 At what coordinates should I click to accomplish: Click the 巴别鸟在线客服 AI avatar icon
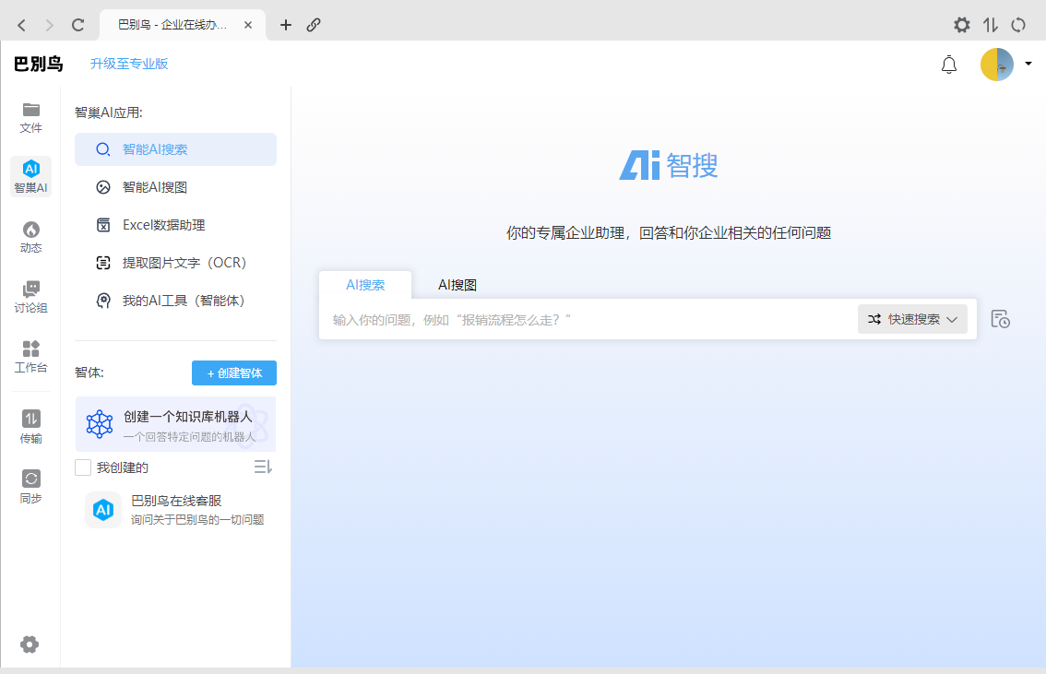click(x=102, y=510)
